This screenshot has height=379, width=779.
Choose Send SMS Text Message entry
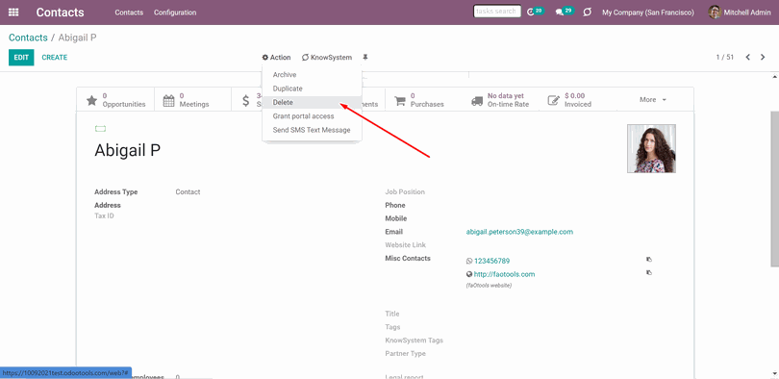click(312, 130)
